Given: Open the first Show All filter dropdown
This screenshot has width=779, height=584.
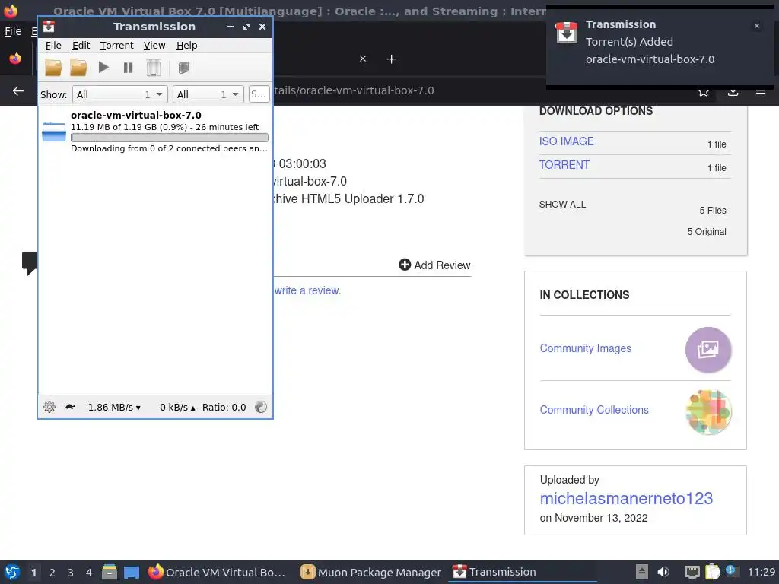Looking at the screenshot, I should point(119,94).
